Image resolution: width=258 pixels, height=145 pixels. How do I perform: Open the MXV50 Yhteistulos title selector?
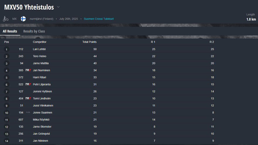29,7
